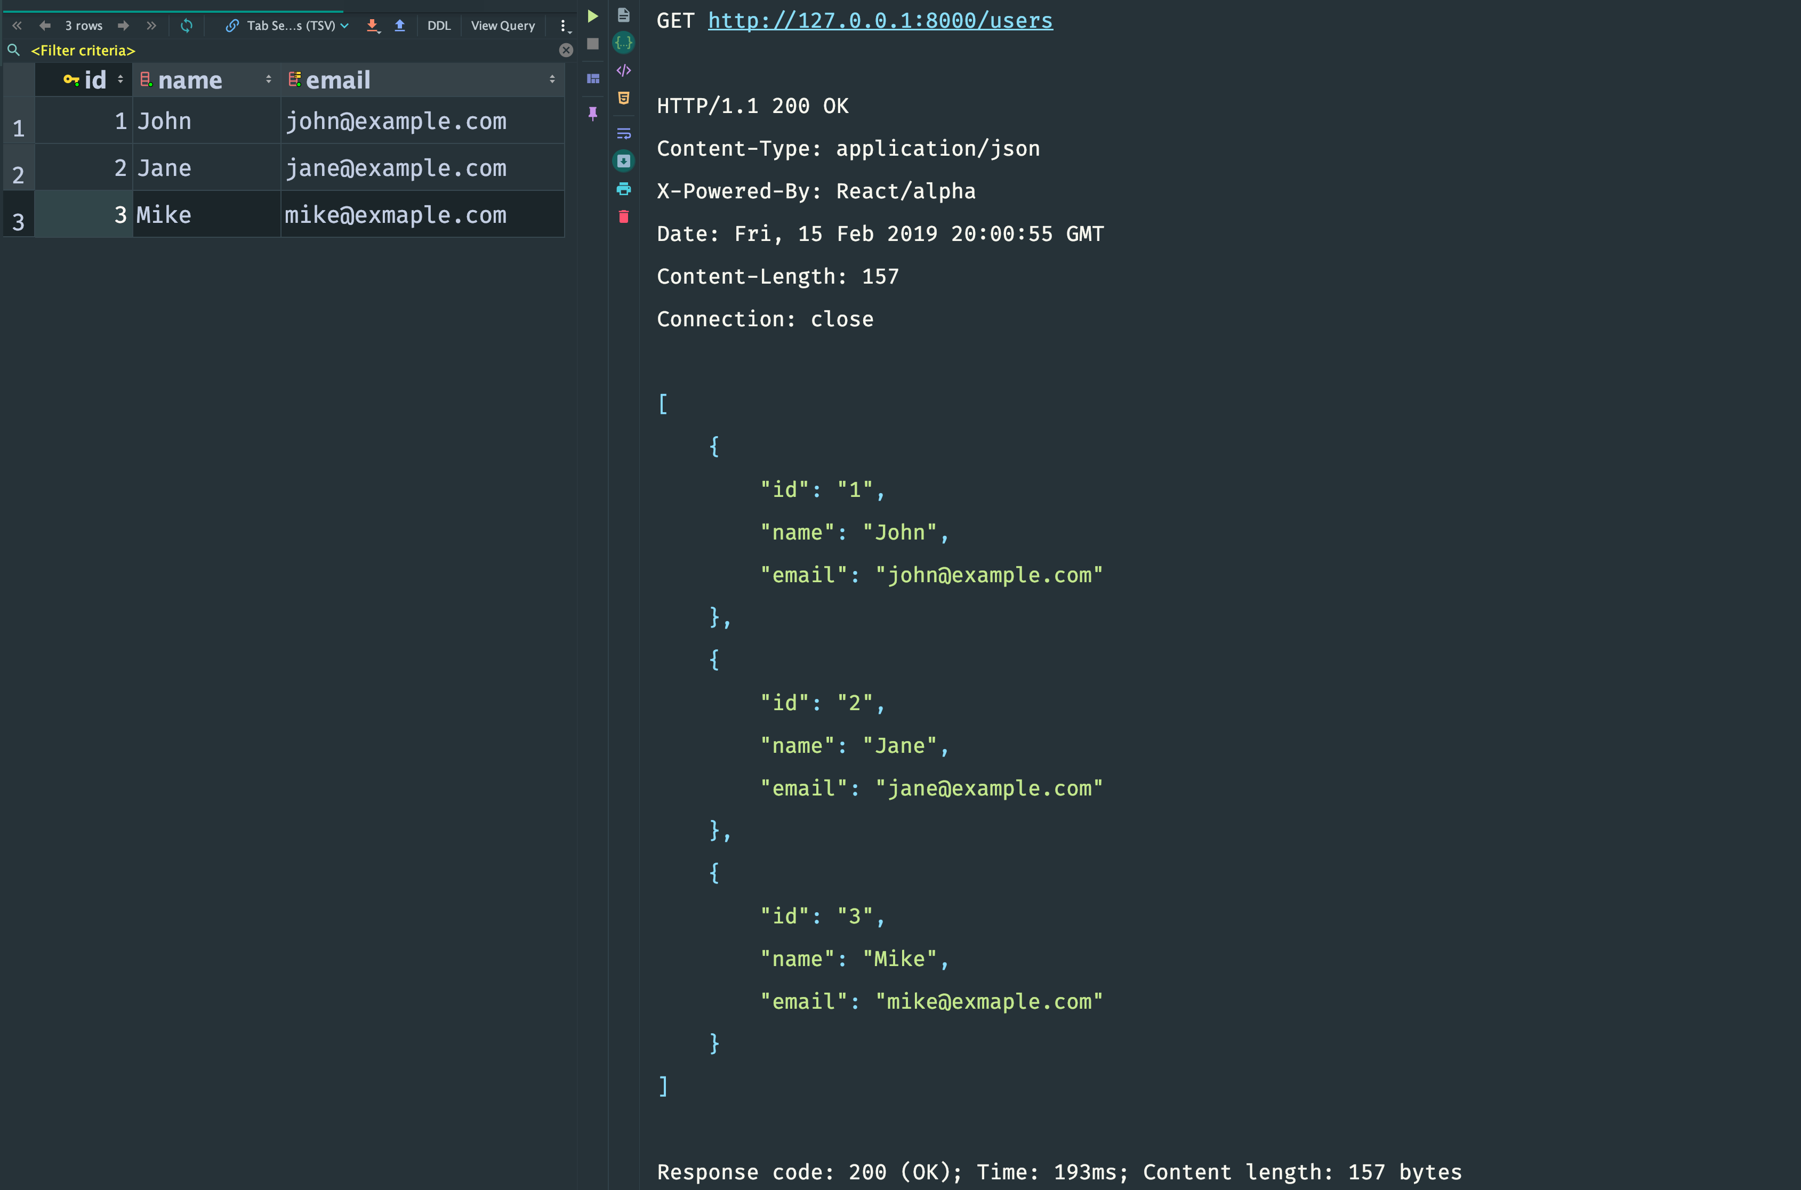
Task: Import data with the upload arrow
Action: point(400,26)
